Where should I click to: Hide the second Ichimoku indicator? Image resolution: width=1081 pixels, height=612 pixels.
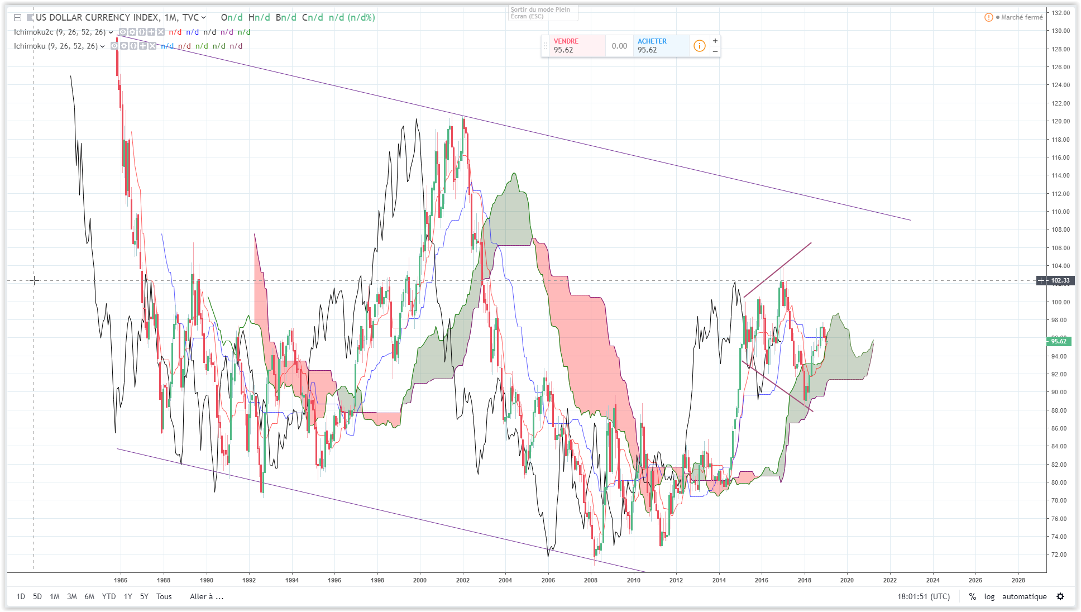click(x=114, y=46)
